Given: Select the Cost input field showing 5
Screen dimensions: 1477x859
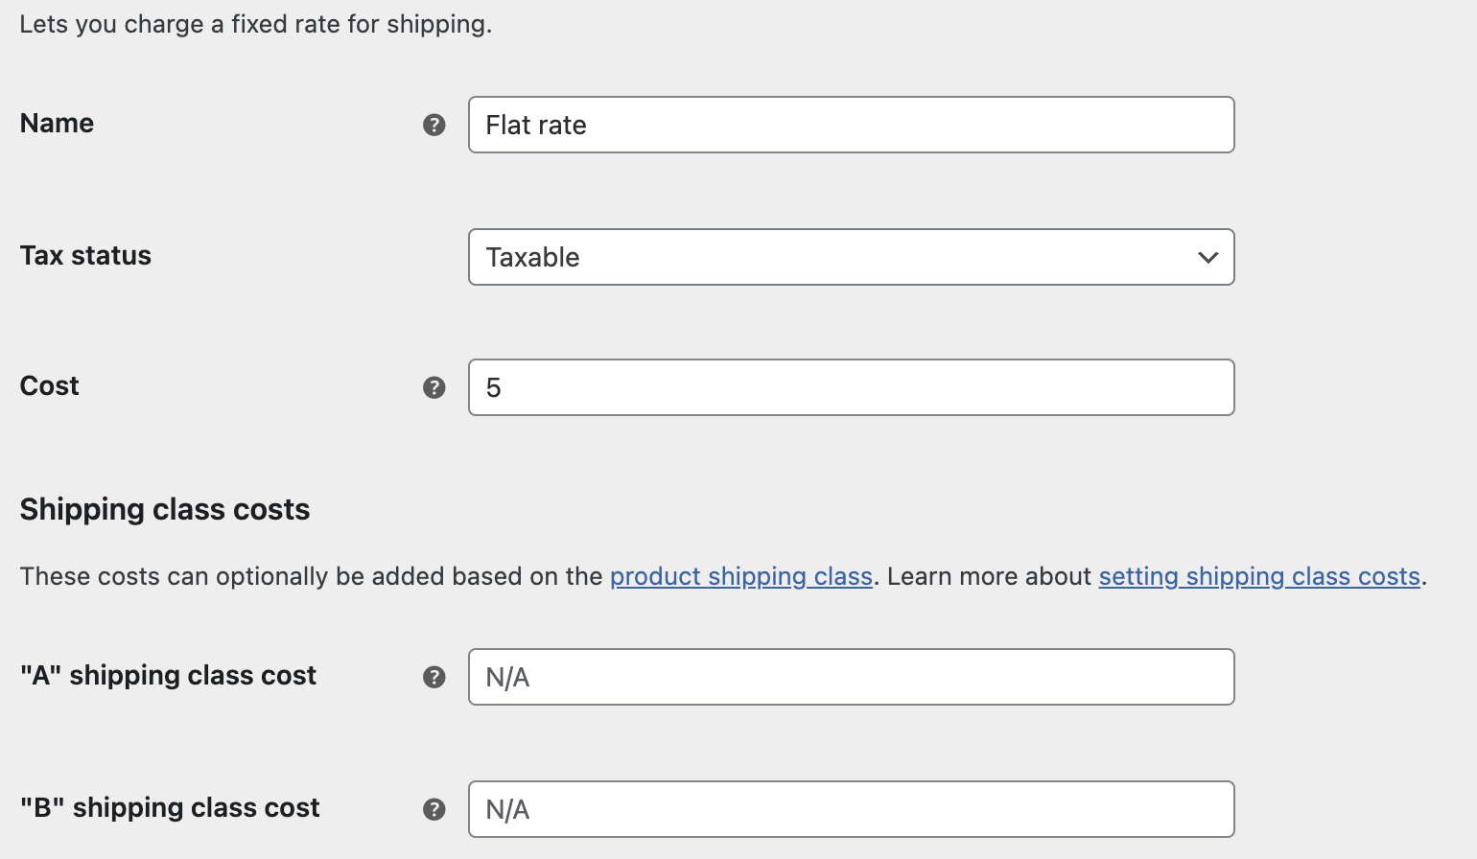Looking at the screenshot, I should pos(851,387).
